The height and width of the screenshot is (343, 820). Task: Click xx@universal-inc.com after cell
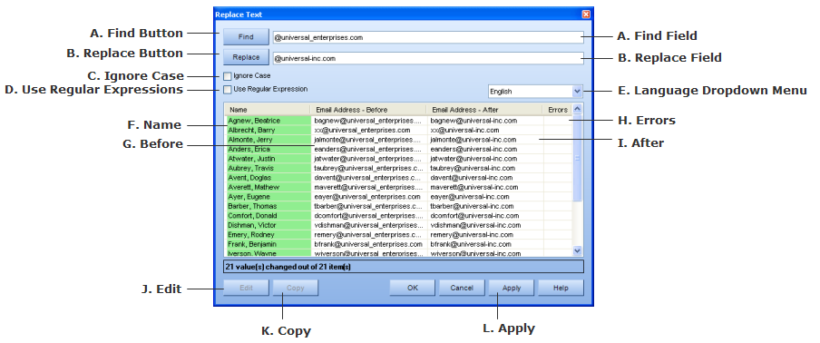coord(484,130)
